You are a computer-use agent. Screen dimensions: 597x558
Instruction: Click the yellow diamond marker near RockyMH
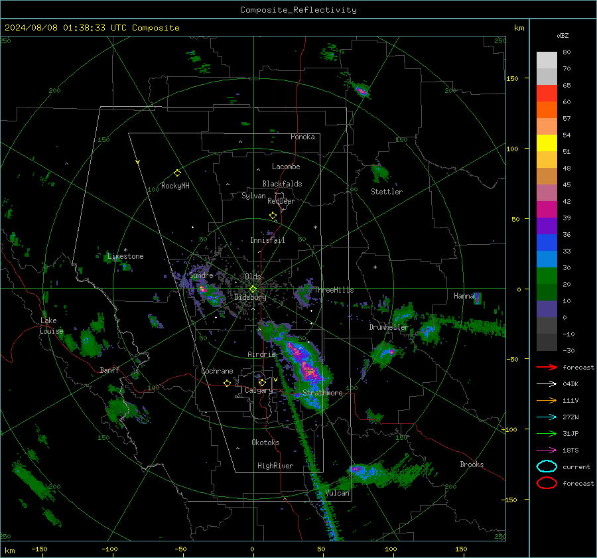click(x=177, y=173)
